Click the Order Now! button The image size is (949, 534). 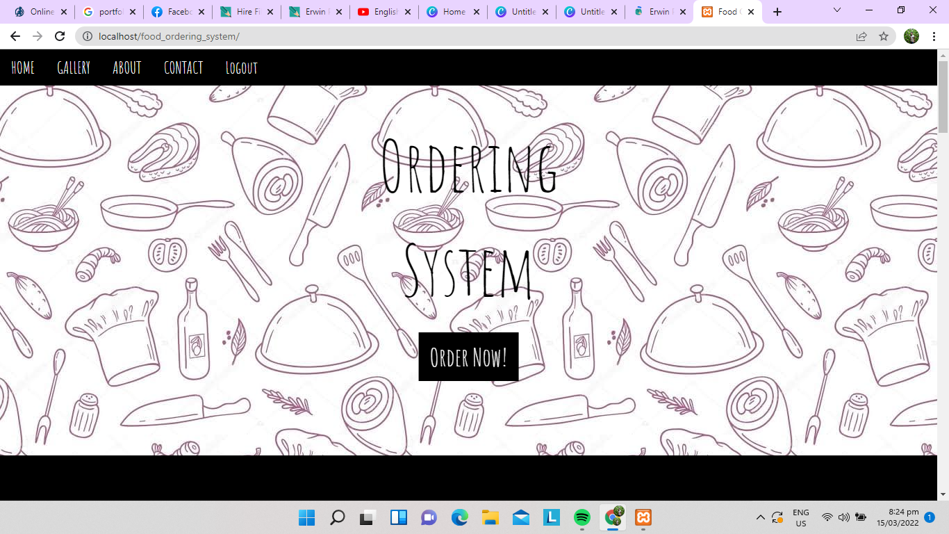click(468, 357)
